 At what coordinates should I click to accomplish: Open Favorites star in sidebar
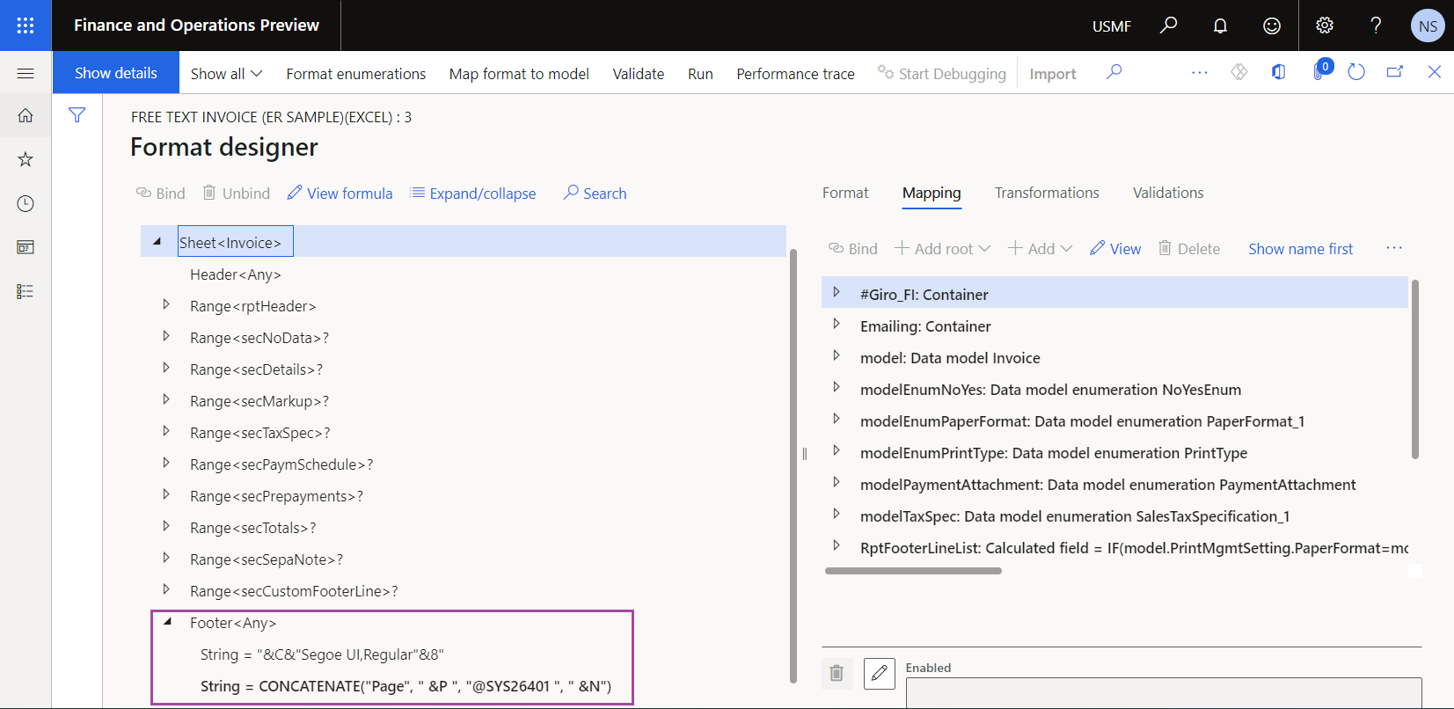[x=26, y=159]
